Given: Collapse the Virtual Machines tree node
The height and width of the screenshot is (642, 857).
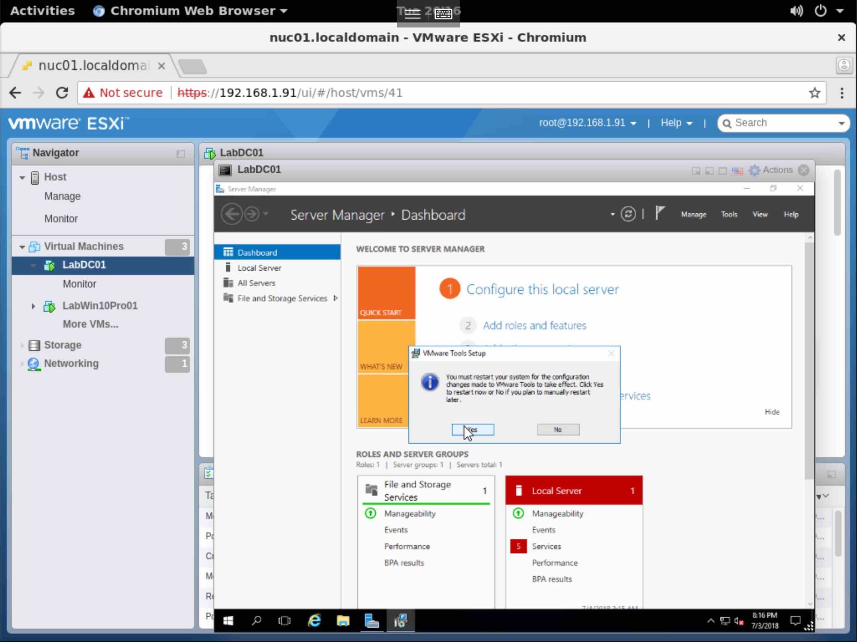Looking at the screenshot, I should tap(22, 247).
